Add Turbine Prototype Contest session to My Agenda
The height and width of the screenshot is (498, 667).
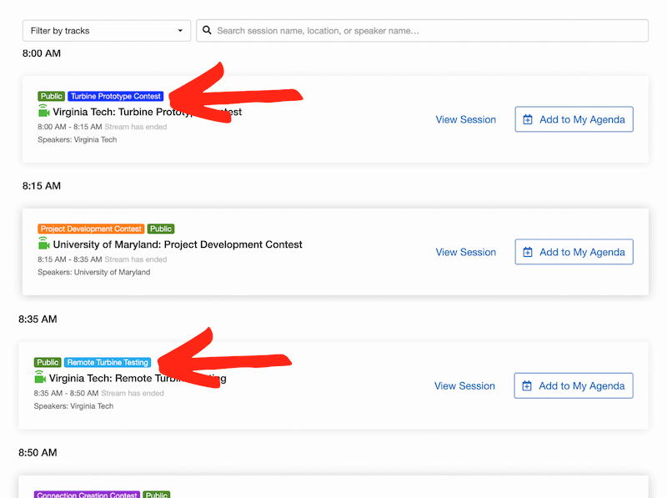pyautogui.click(x=574, y=119)
